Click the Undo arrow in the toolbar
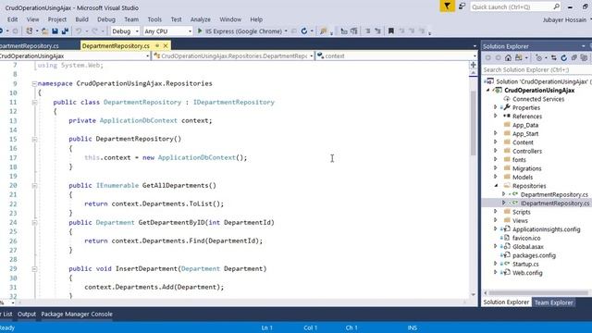Image resolution: width=592 pixels, height=333 pixels. click(79, 31)
